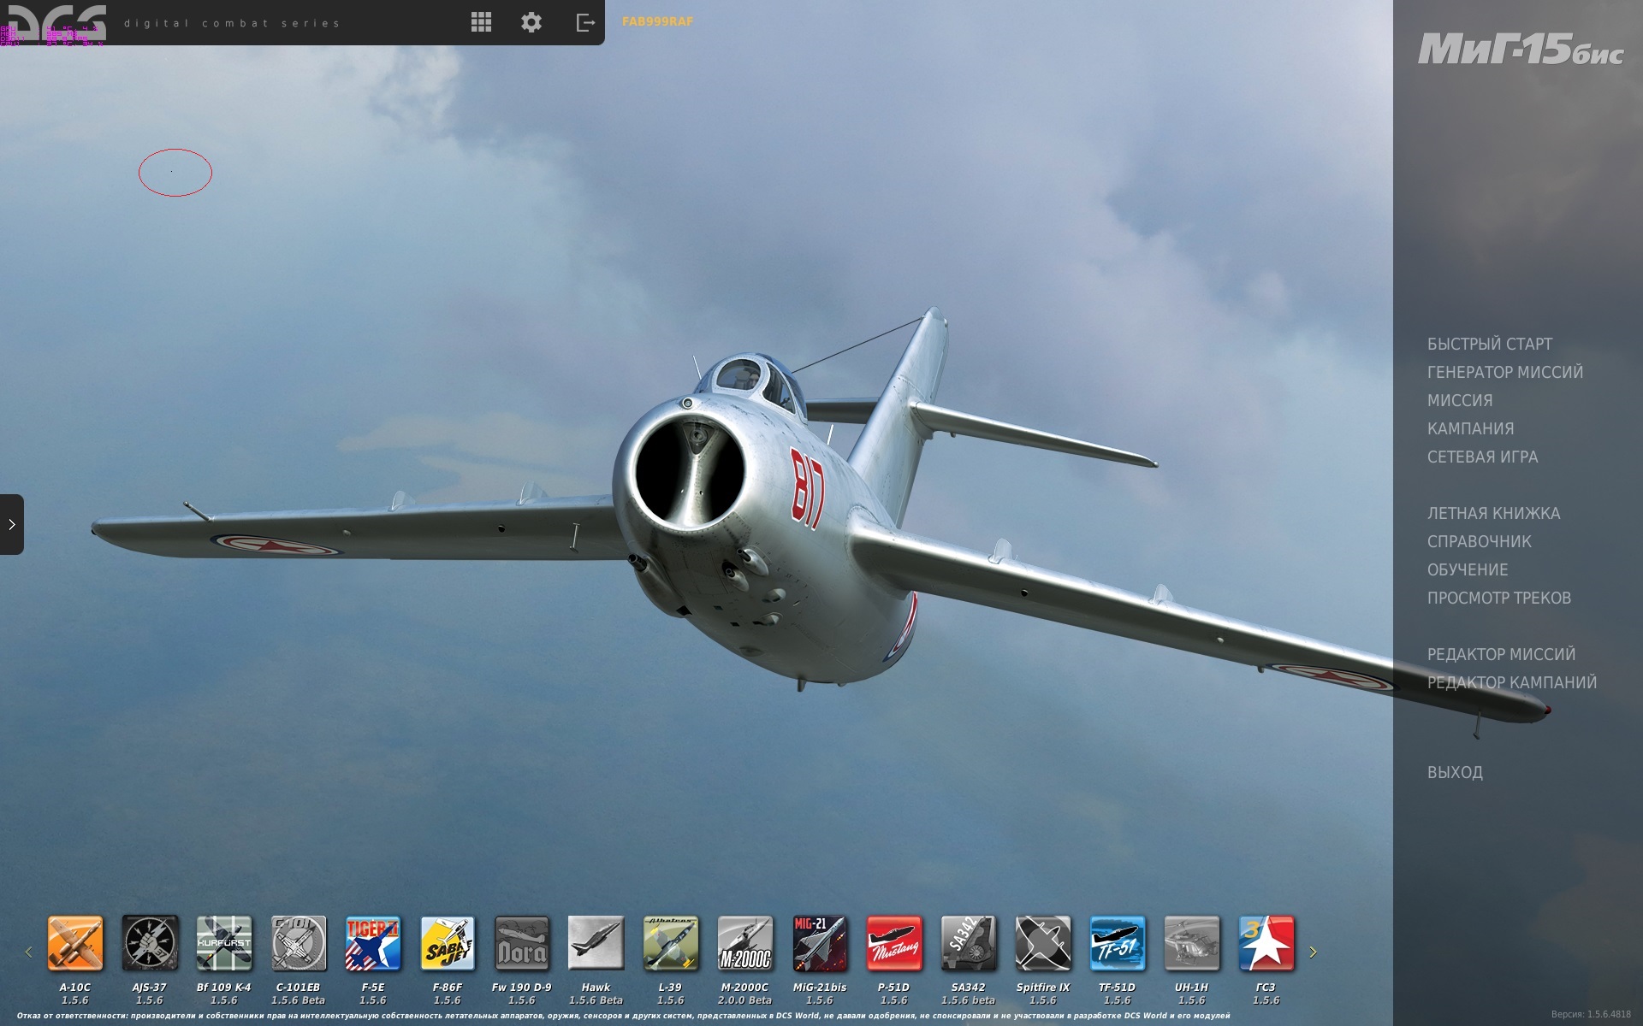Click ВЫХОД to exit
Screen dimensions: 1643x1026
coord(1455,772)
